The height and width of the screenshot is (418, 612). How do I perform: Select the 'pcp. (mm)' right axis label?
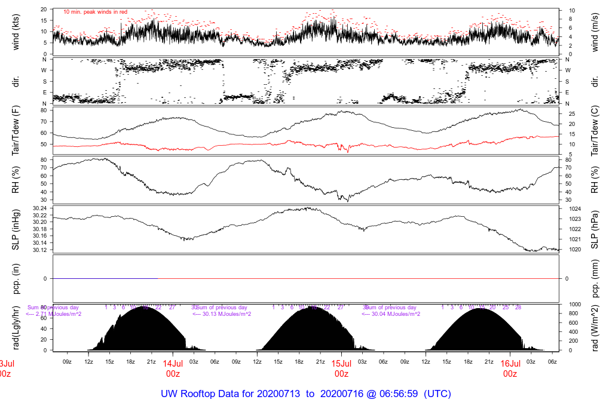[596, 278]
